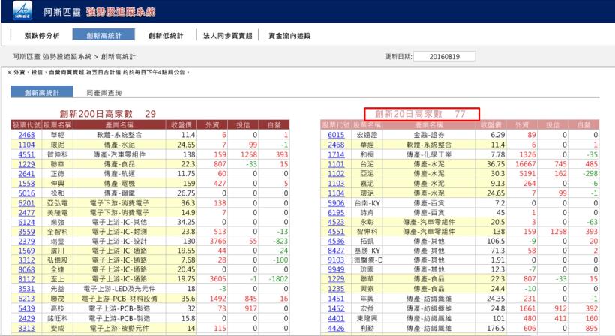This screenshot has height=336, width=615.
Task: Open stock code 1102 亞泥 link
Action: click(x=336, y=174)
